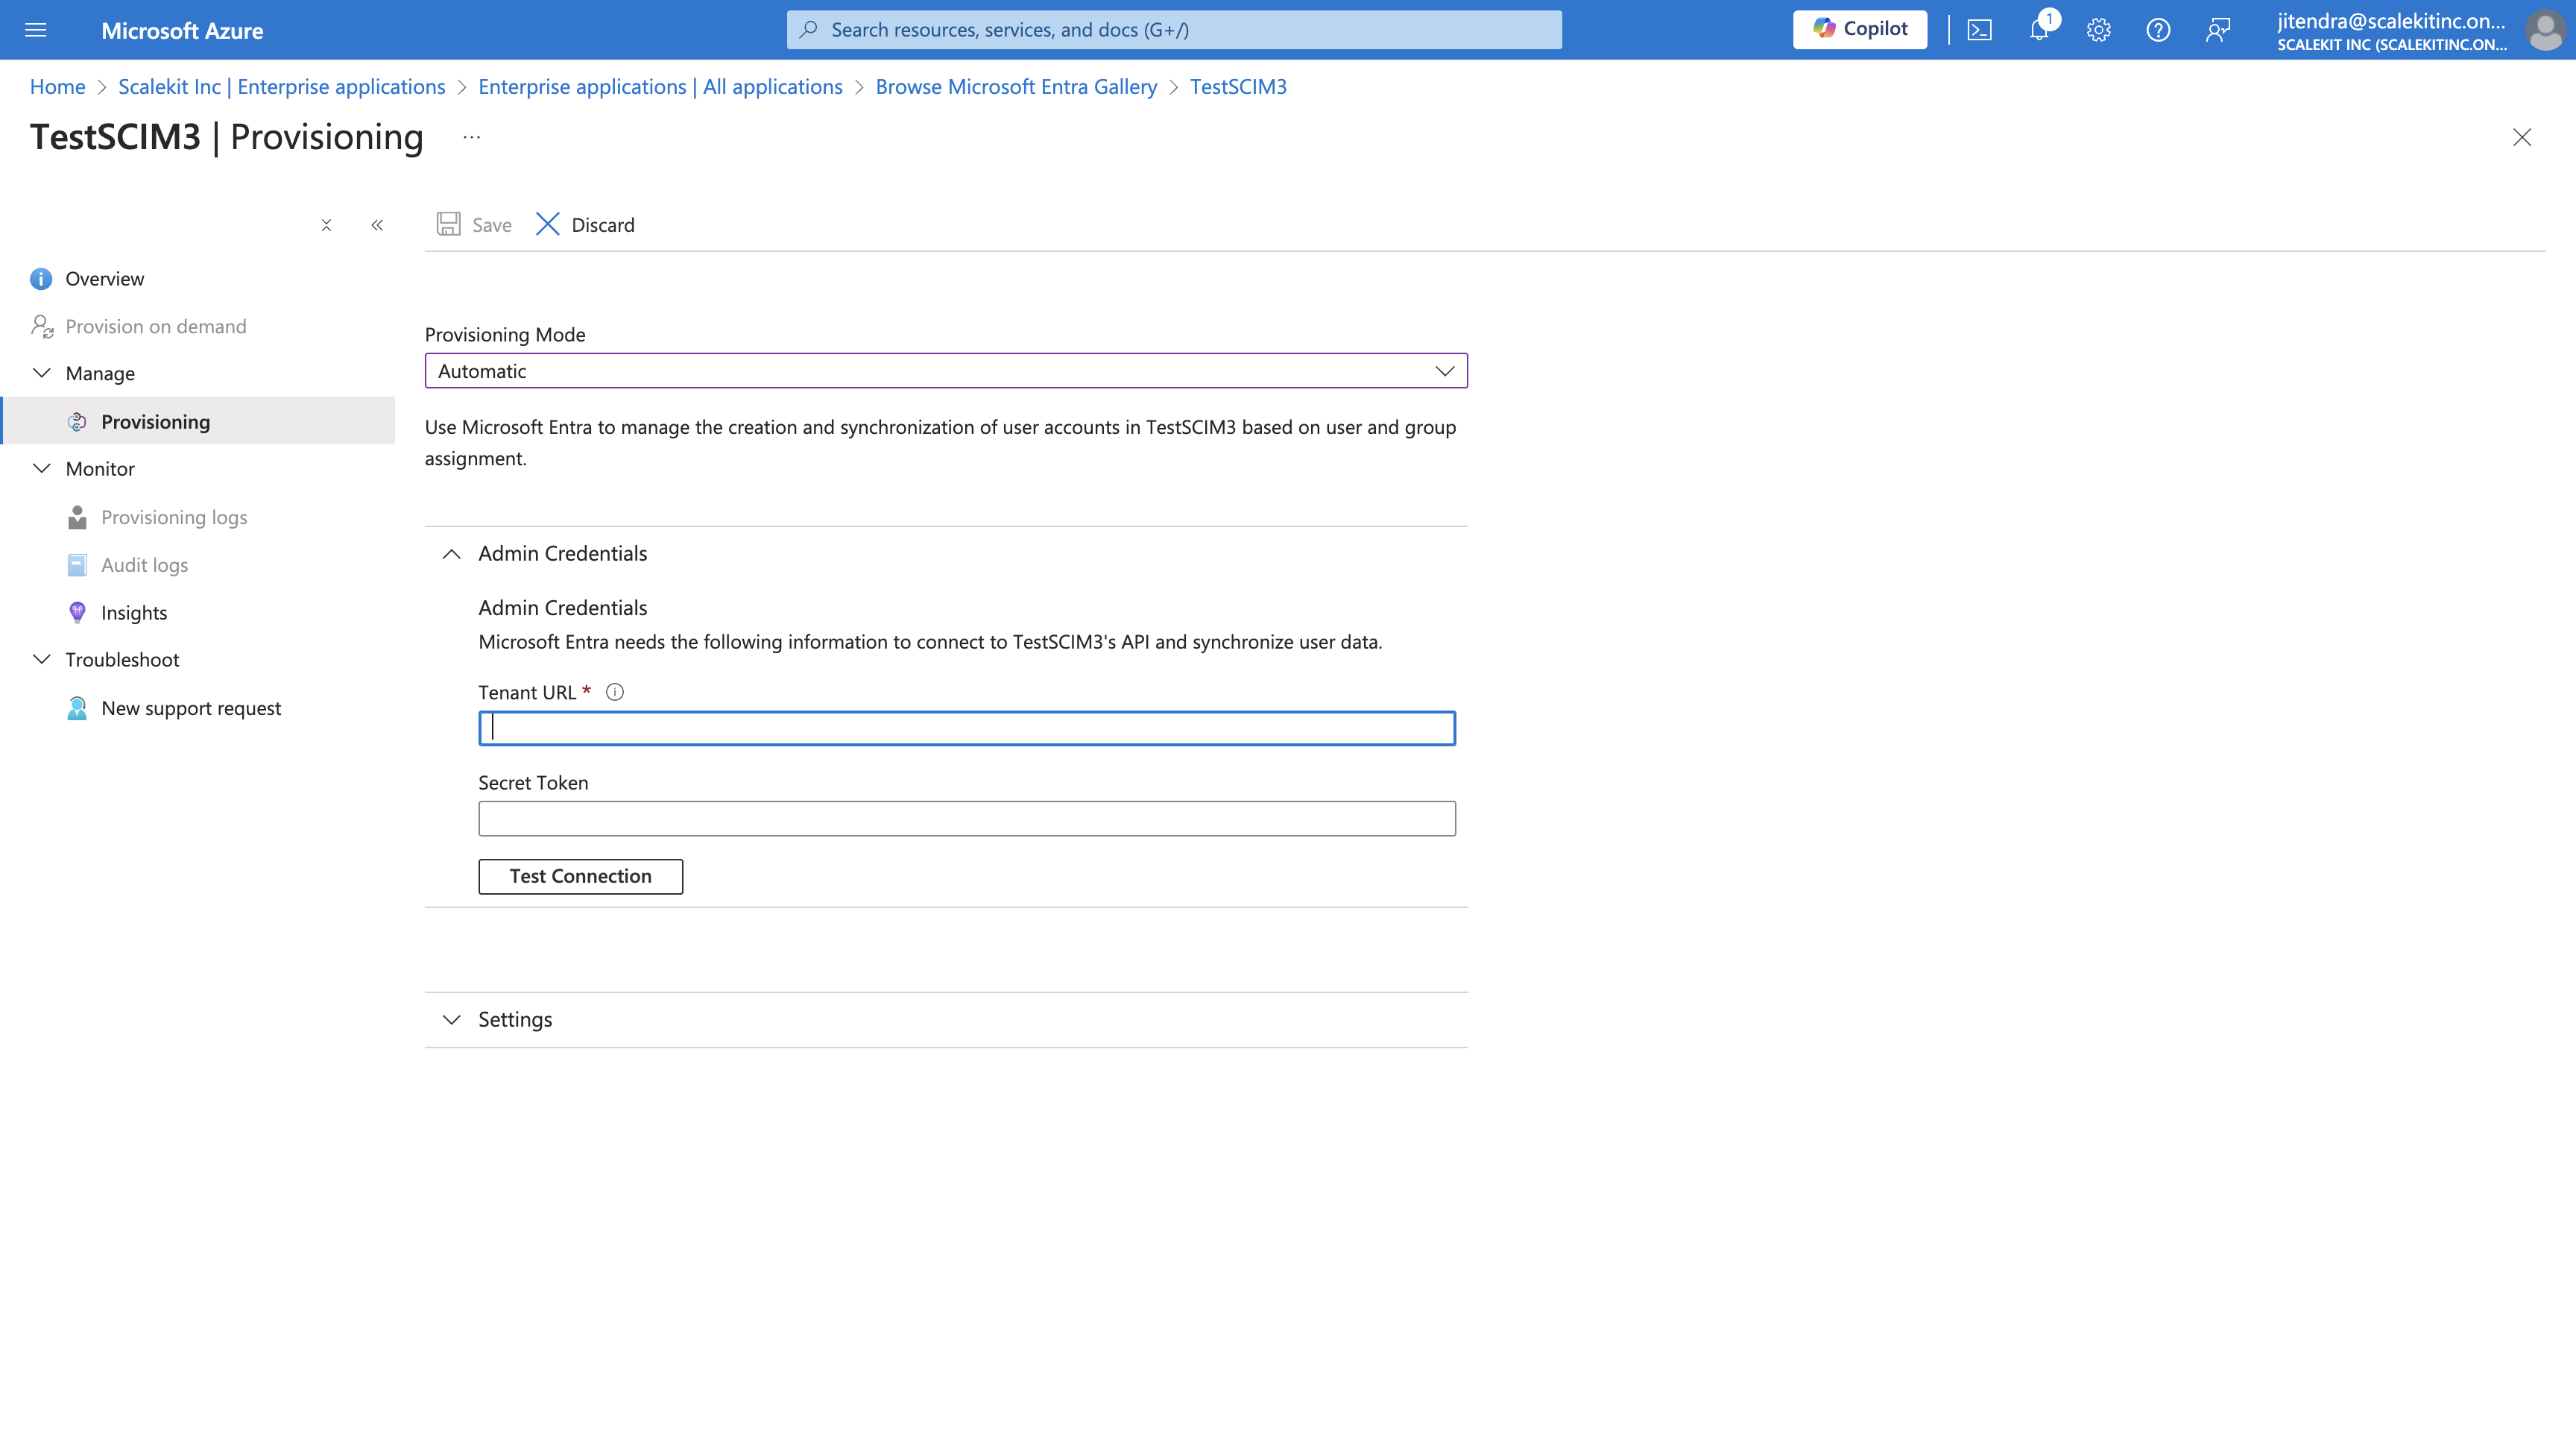Click the Test Connection button

[x=580, y=876]
